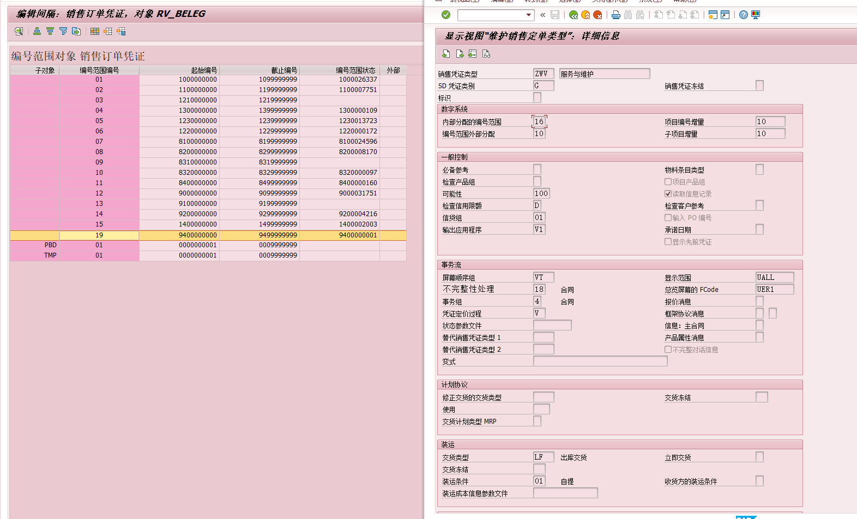Click 编号范围编号 column header
Image resolution: width=857 pixels, height=519 pixels.
click(99, 70)
